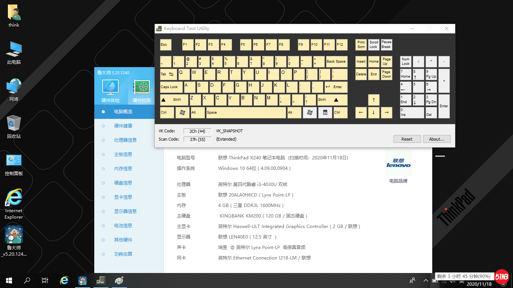
Task: Click the Space bar key
Action: 246,112
